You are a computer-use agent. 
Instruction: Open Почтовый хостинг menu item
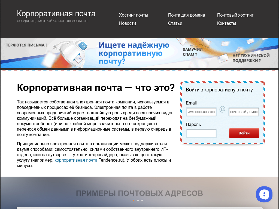(x=235, y=15)
